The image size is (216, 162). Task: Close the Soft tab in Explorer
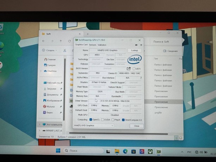click(x=80, y=34)
